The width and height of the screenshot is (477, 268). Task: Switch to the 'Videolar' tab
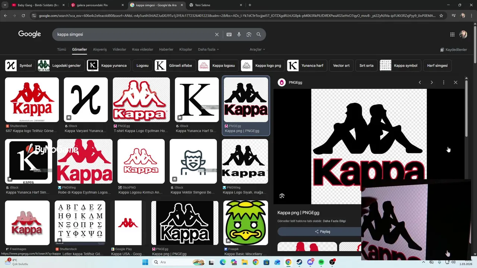119,50
